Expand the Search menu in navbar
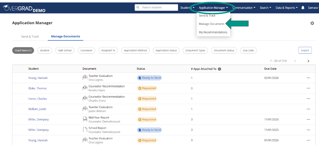This screenshot has width=319, height=145. 265,8
